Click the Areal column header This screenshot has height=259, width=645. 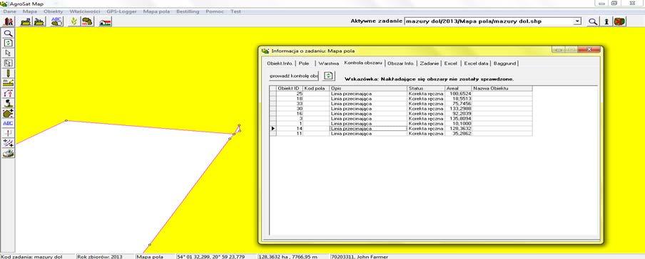click(x=458, y=88)
